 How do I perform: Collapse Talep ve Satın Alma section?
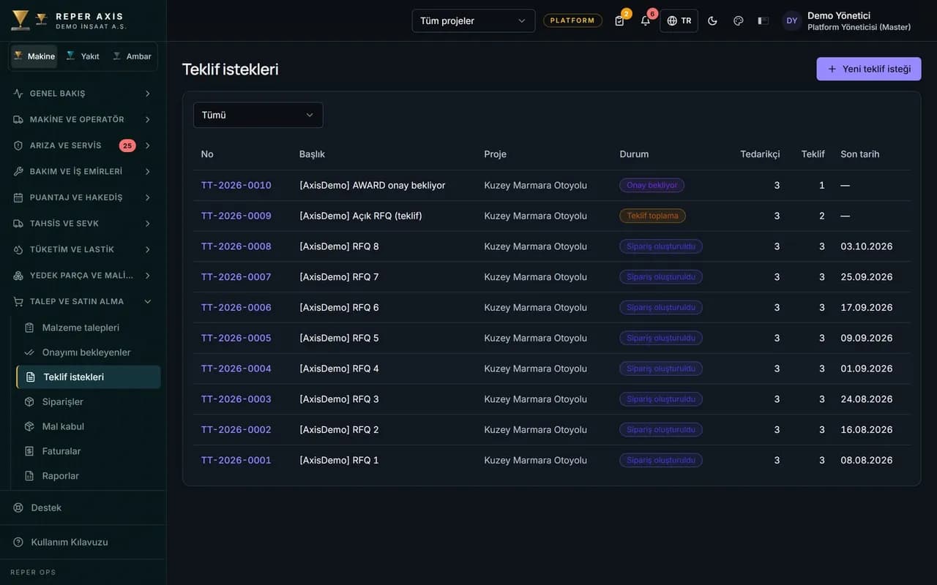tap(83, 301)
